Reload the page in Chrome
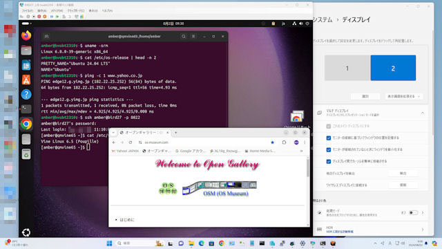 131,142
